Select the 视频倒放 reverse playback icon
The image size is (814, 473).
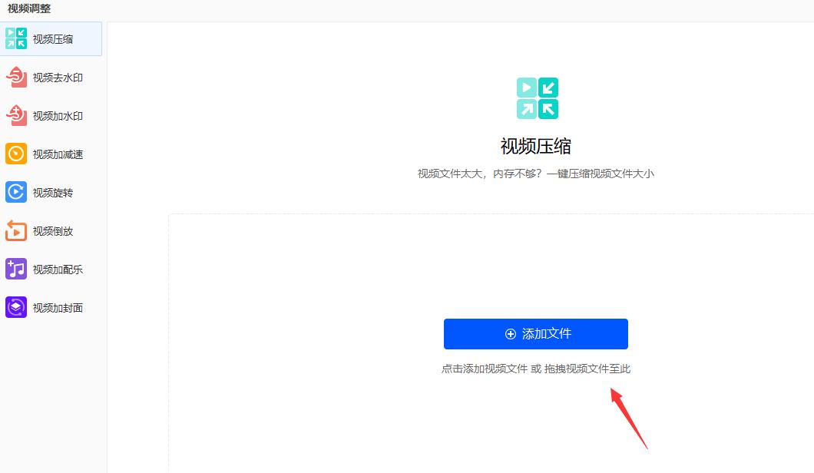(15, 230)
